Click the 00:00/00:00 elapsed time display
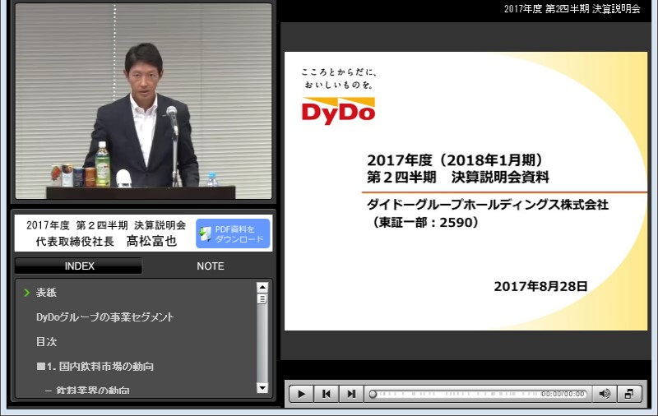This screenshot has height=416, width=658. pos(563,394)
